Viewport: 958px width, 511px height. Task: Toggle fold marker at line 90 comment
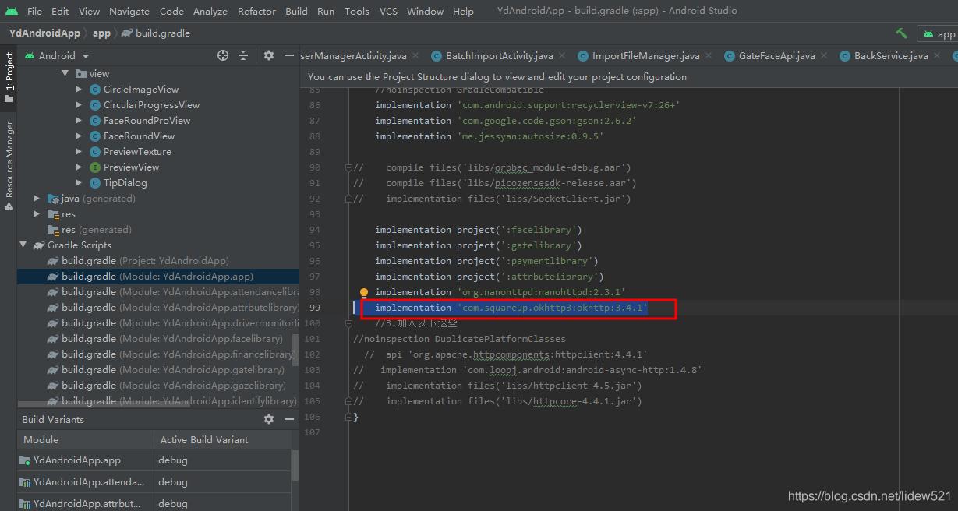pyautogui.click(x=349, y=167)
